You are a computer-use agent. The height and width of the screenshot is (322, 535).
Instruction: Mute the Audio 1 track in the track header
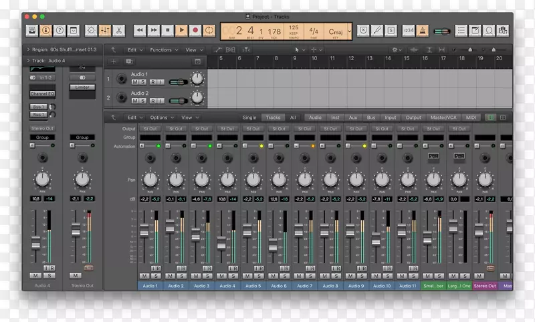point(136,82)
